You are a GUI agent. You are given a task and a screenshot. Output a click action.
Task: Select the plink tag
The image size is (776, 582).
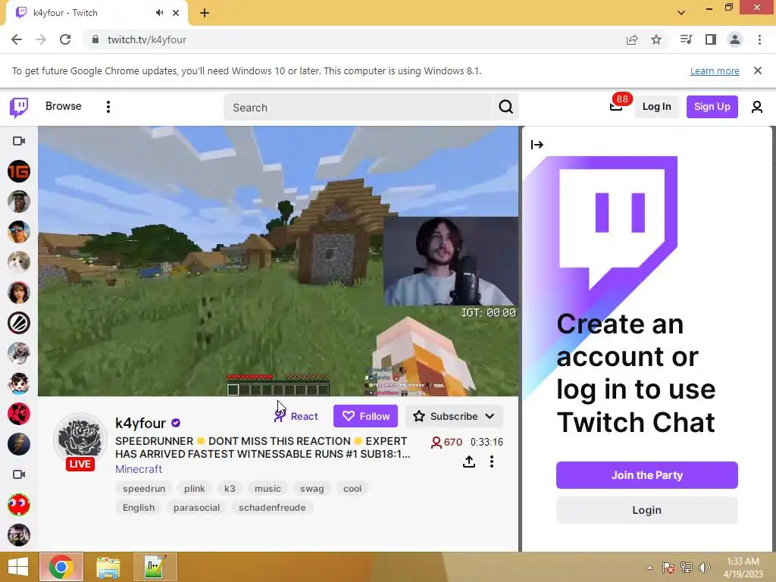pos(195,489)
